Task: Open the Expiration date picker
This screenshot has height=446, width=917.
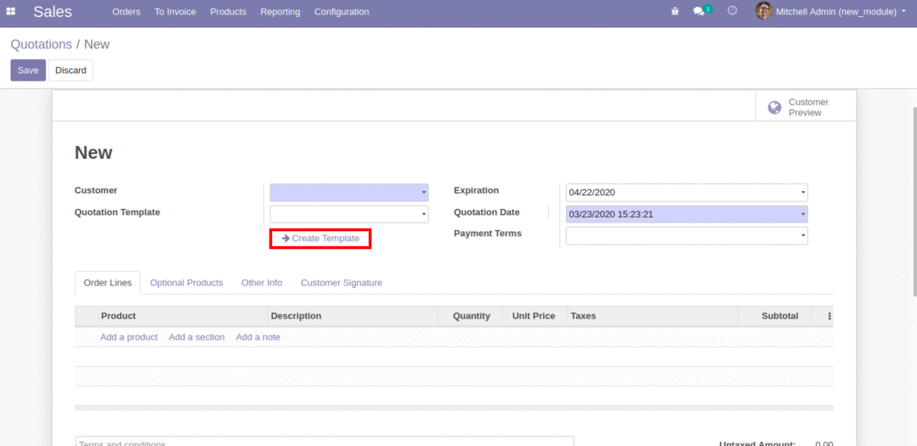Action: (x=686, y=193)
